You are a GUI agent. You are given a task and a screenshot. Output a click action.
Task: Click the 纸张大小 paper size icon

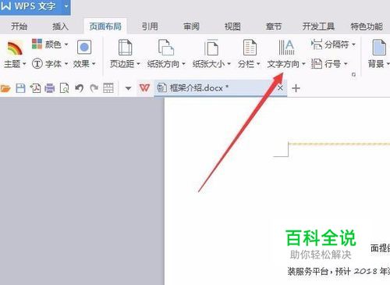(211, 48)
